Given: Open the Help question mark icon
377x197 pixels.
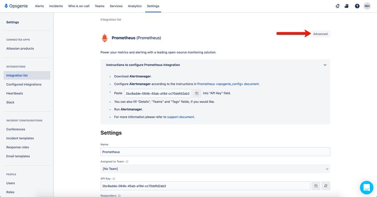Looking at the screenshot, I should (x=357, y=6).
